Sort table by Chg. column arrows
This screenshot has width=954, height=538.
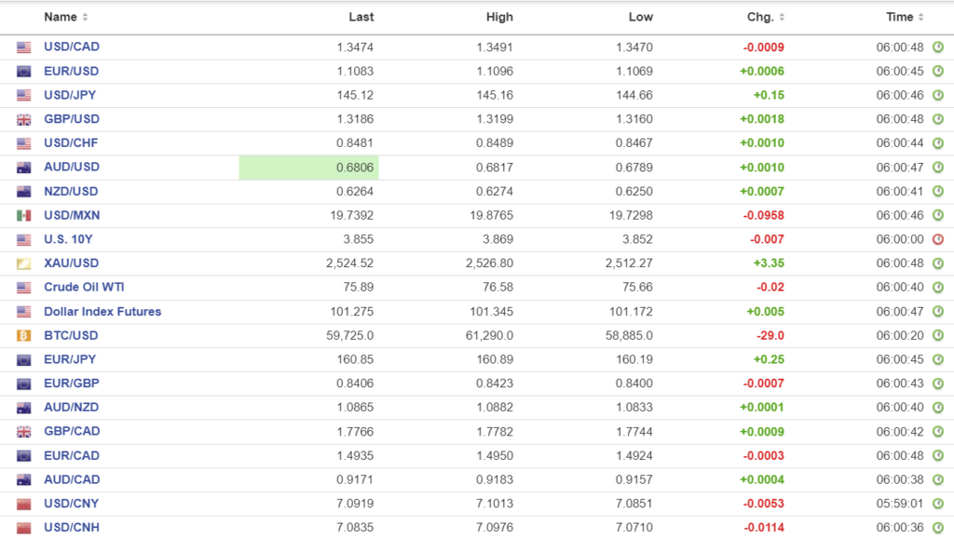pos(781,18)
